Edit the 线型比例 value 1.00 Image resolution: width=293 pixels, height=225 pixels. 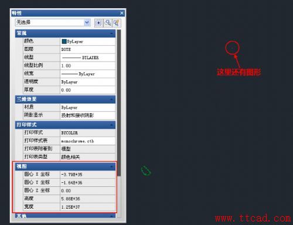pyautogui.click(x=87, y=66)
